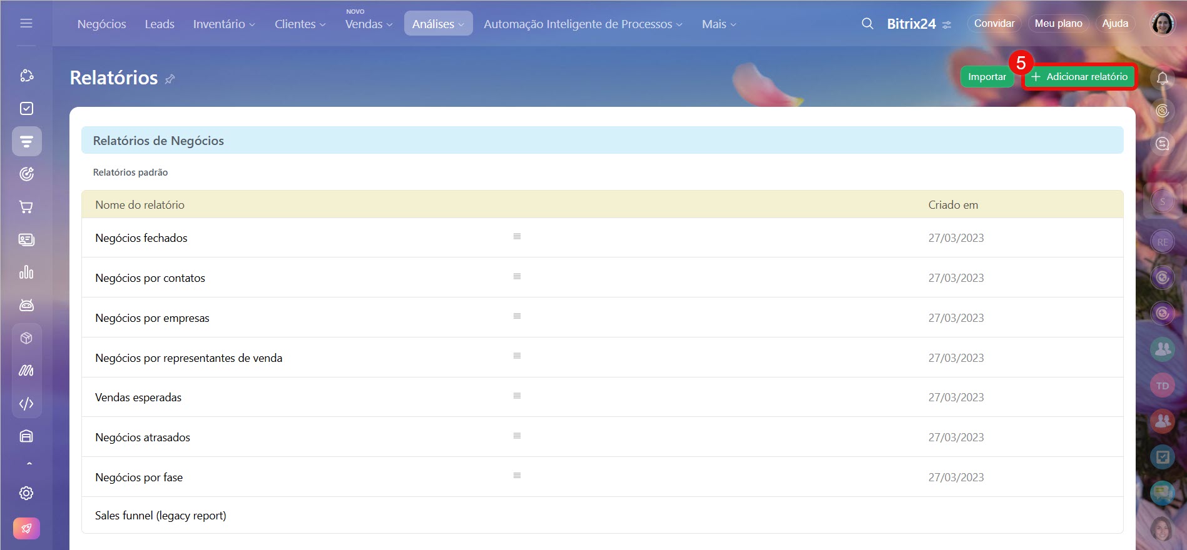This screenshot has width=1187, height=550.
Task: Open actions menu for Negócios fechados
Action: 517,236
